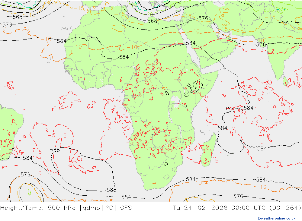Click the 568 contour label over the Libyan coast

click(152, 21)
